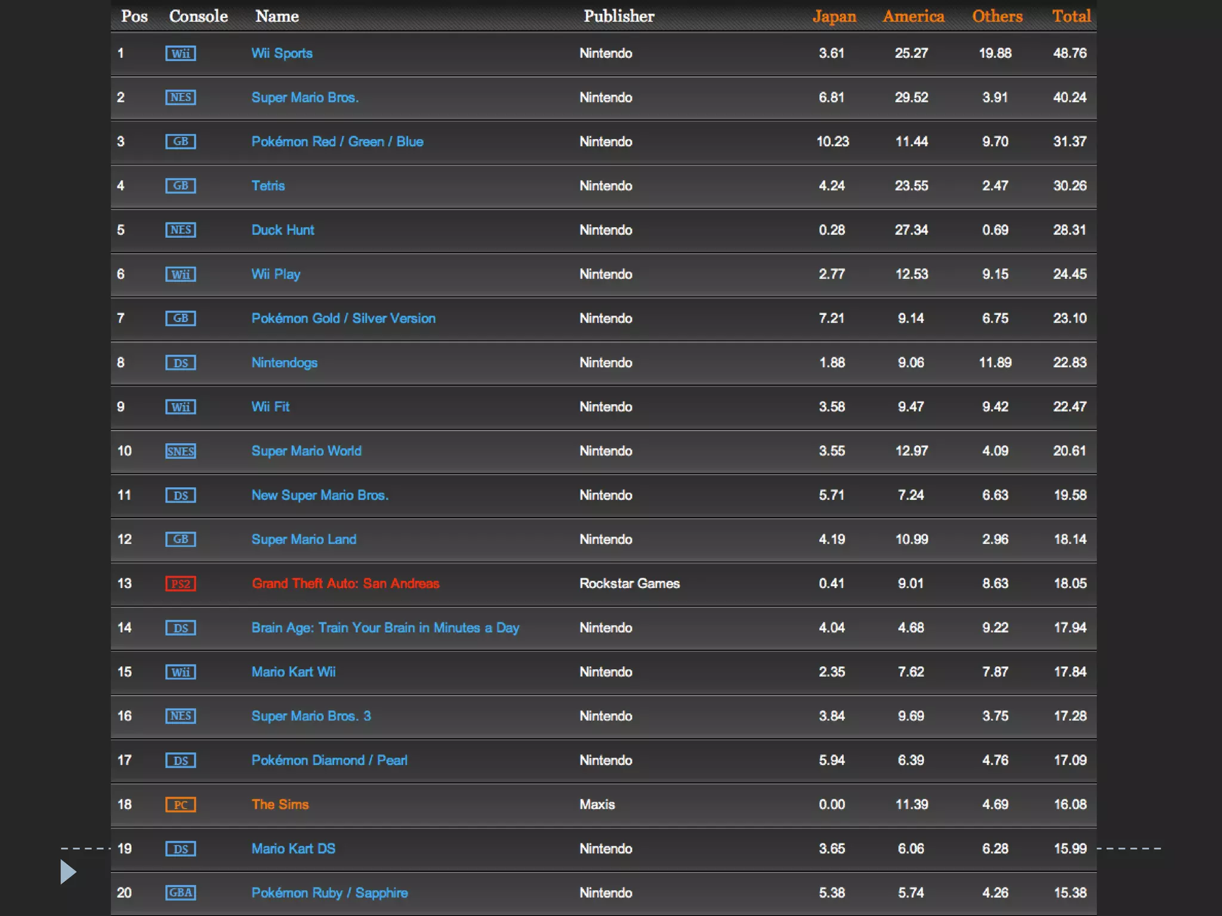Click the GBA console badge
Image resolution: width=1222 pixels, height=916 pixels.
point(180,893)
